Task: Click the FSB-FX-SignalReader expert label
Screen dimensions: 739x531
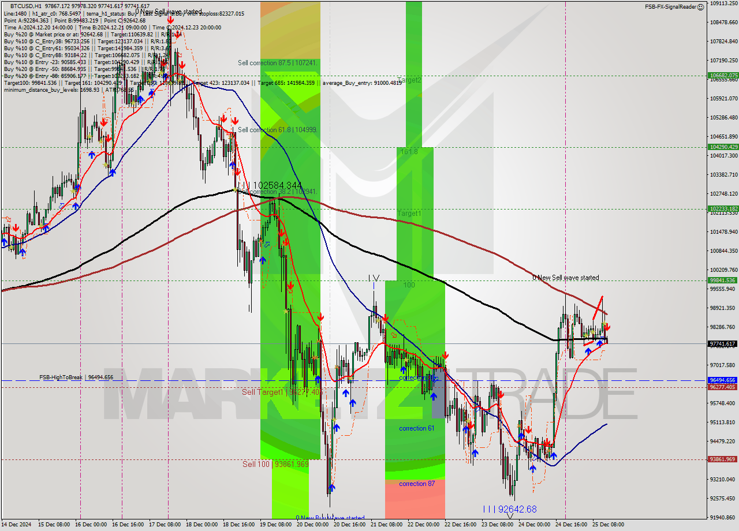Action: click(670, 7)
